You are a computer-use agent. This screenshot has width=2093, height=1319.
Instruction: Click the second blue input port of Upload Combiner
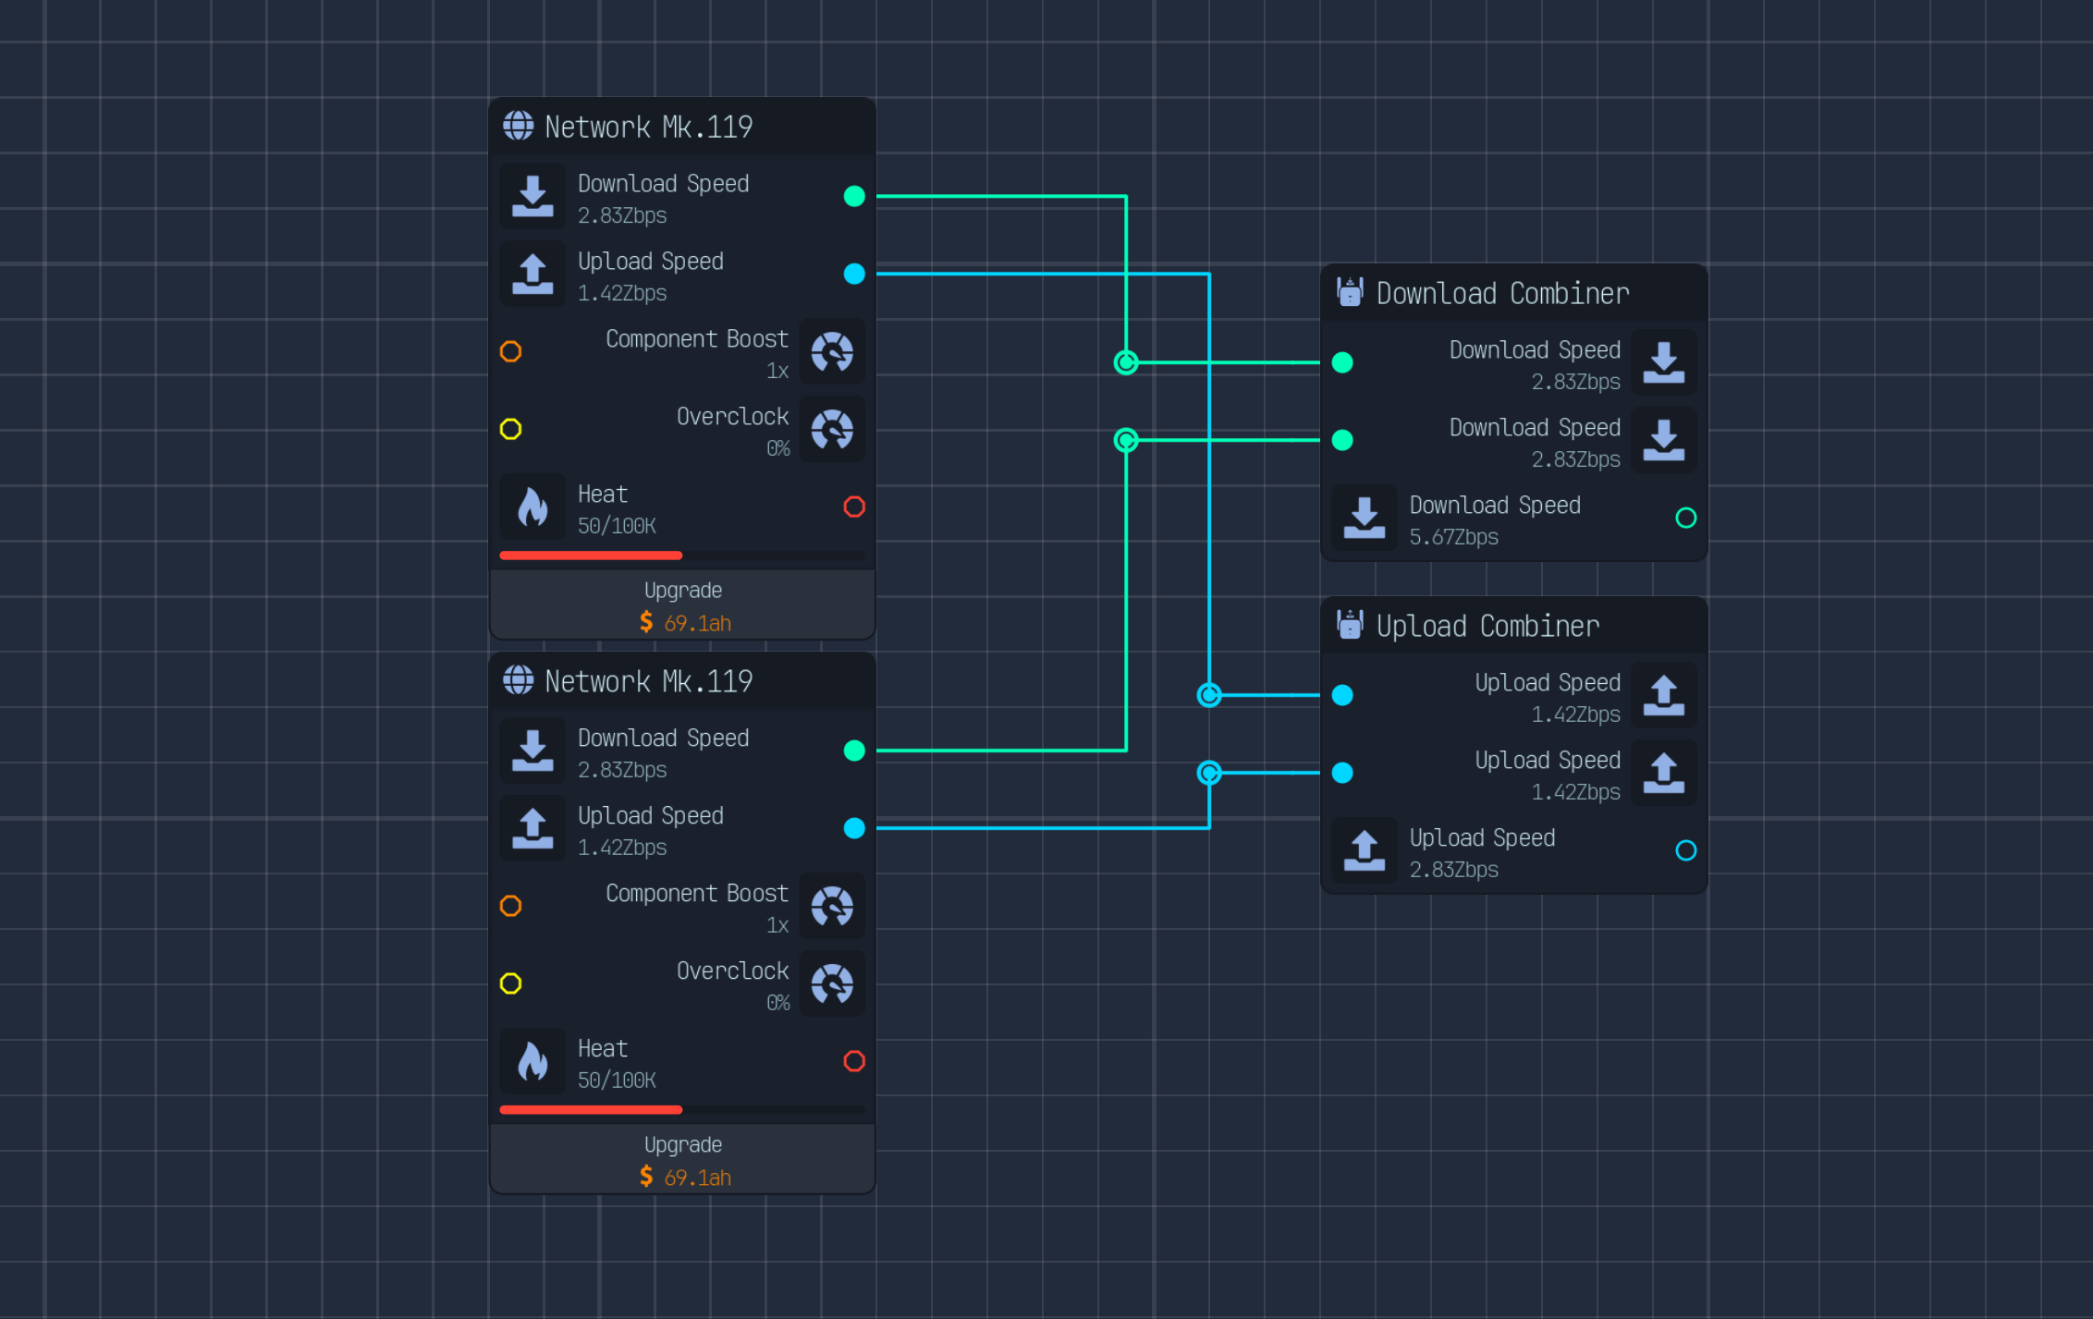[1342, 773]
